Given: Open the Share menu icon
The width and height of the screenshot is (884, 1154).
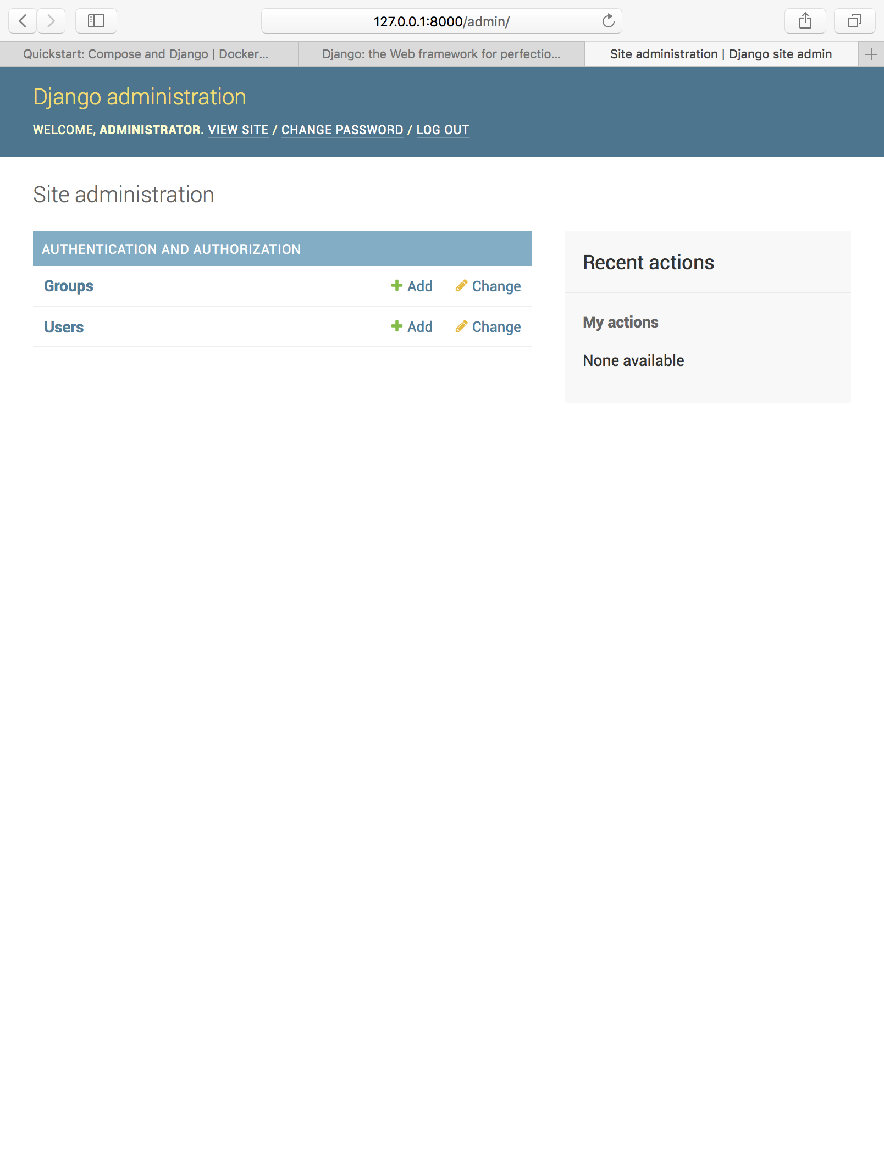Looking at the screenshot, I should pyautogui.click(x=805, y=21).
